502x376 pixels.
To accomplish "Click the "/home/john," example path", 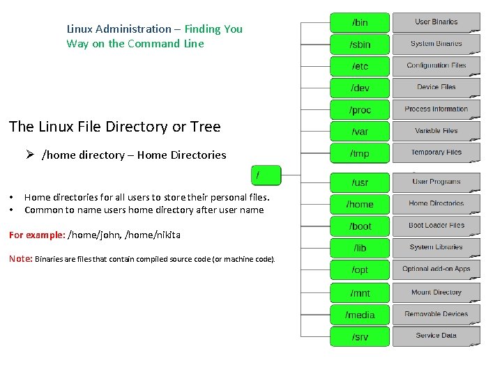I will pos(94,235).
